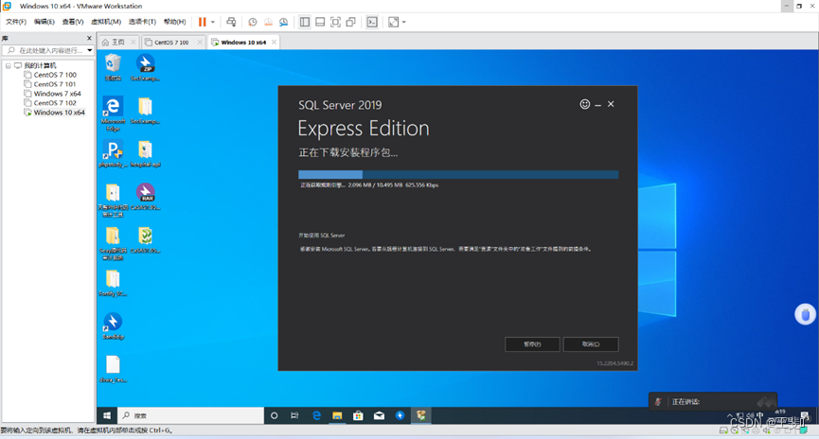Close the library panel with X
This screenshot has height=439, width=819.
pyautogui.click(x=89, y=38)
